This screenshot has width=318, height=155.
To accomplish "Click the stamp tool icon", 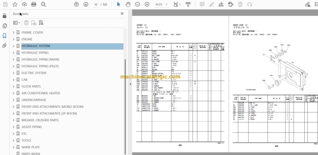I will click(231, 4).
